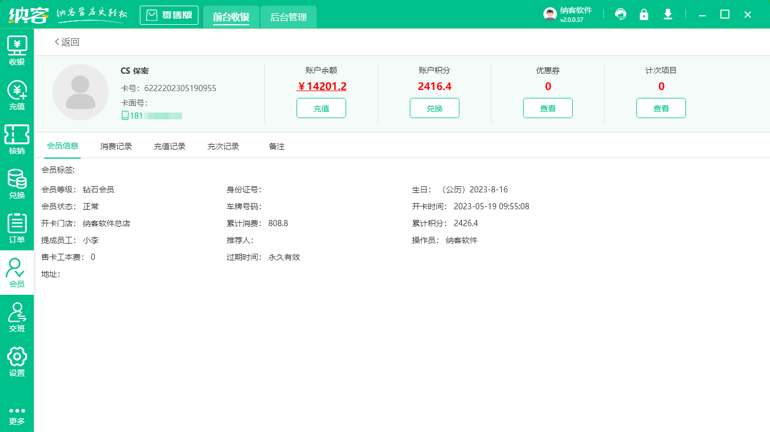Switch to the 充值记录 tab
Image resolution: width=770 pixels, height=432 pixels.
pos(170,146)
